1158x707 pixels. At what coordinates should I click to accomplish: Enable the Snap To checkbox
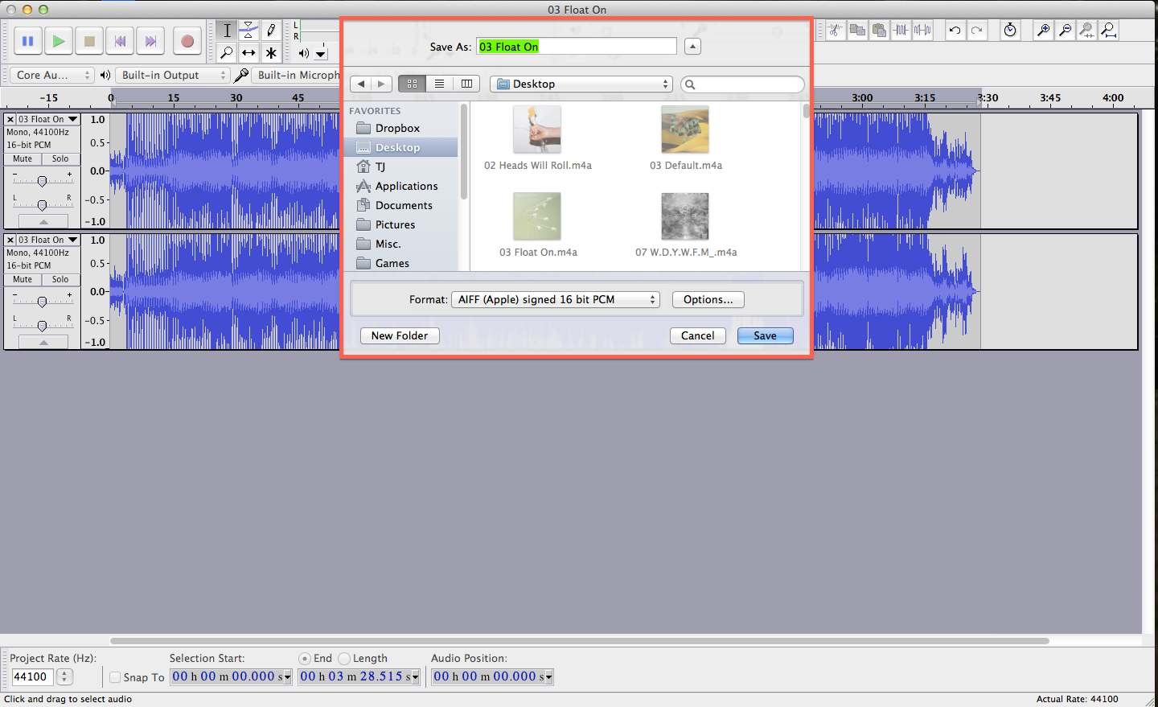[x=115, y=676]
